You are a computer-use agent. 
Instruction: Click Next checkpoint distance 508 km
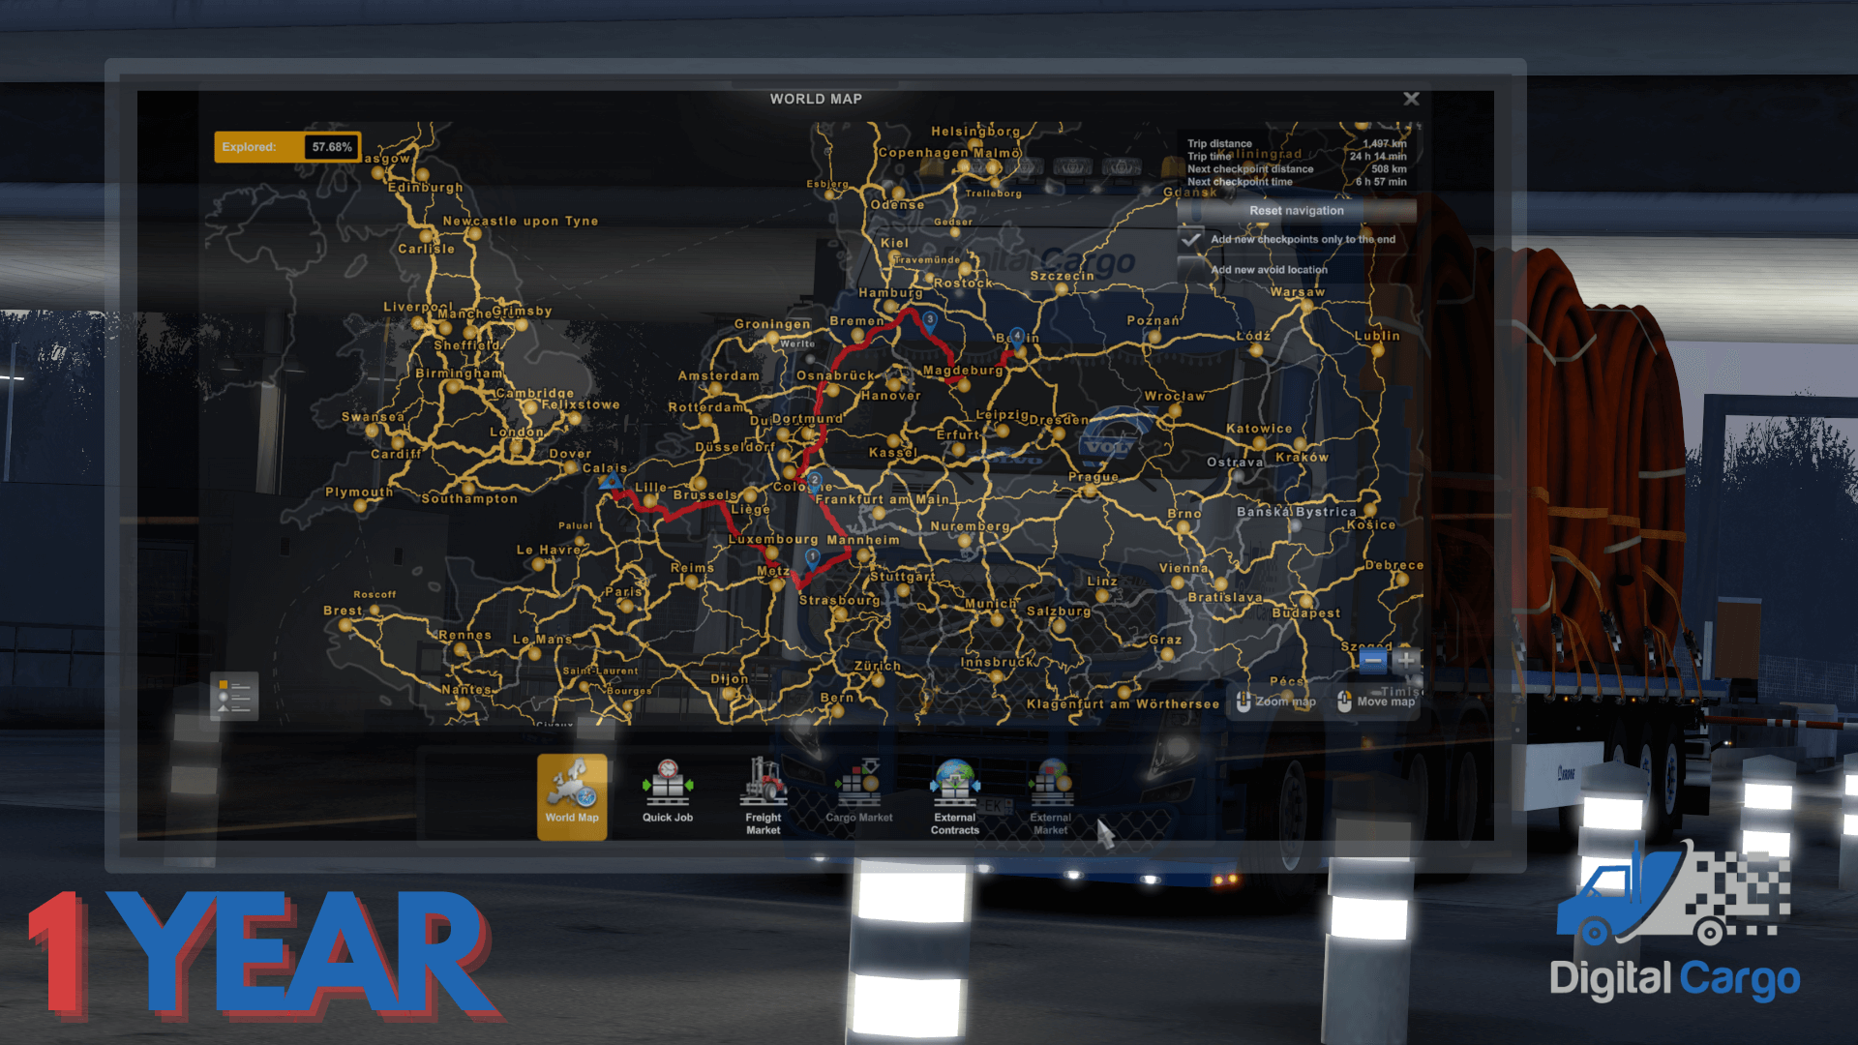pos(1389,168)
